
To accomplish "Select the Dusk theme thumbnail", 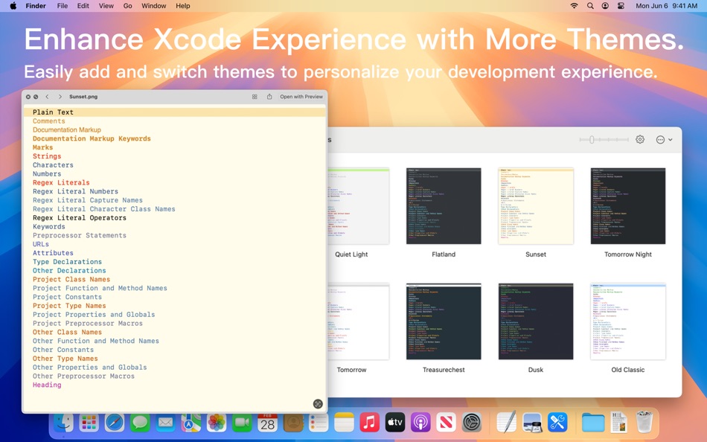I will tap(536, 321).
